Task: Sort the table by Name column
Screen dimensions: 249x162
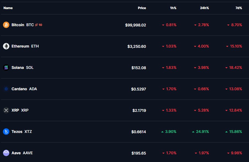Action: click(8, 8)
